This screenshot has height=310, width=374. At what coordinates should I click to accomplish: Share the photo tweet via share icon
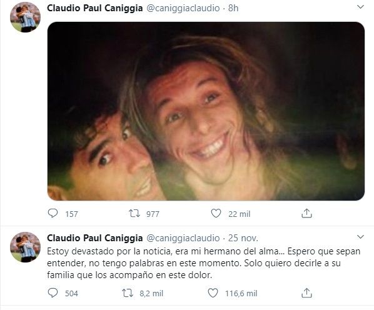click(306, 213)
